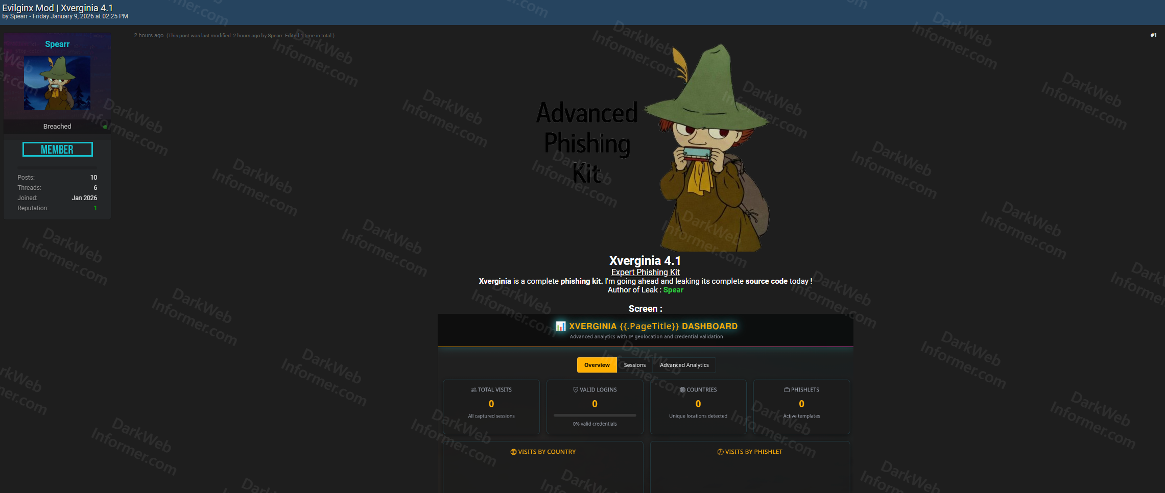This screenshot has width=1165, height=493.
Task: Open the Spearr username profile link
Action: [57, 44]
